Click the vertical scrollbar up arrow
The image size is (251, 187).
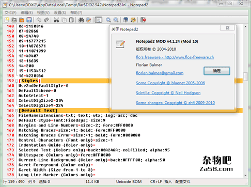(245, 27)
